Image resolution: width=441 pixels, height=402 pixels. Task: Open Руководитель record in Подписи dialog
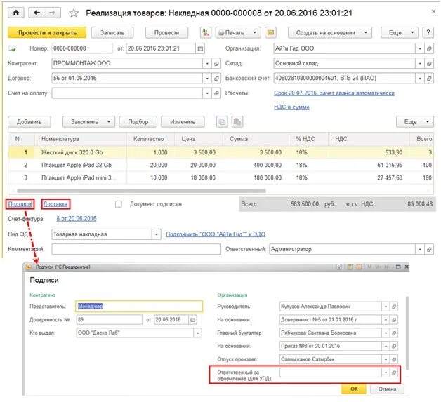(x=394, y=307)
